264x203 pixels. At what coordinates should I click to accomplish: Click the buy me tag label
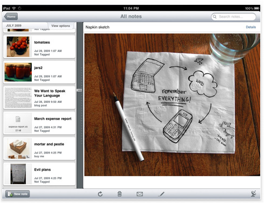39,156
